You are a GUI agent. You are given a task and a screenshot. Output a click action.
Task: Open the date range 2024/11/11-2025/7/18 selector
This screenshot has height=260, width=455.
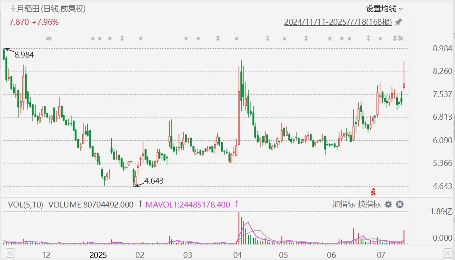pos(338,22)
